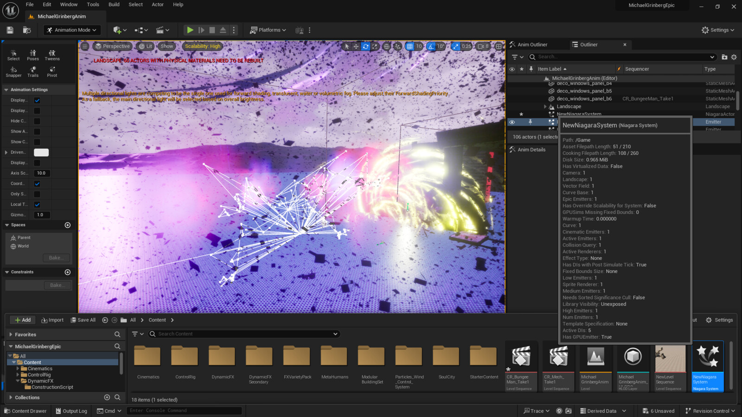
Task: Expand the Landscape item in Outliner
Action: coord(545,107)
